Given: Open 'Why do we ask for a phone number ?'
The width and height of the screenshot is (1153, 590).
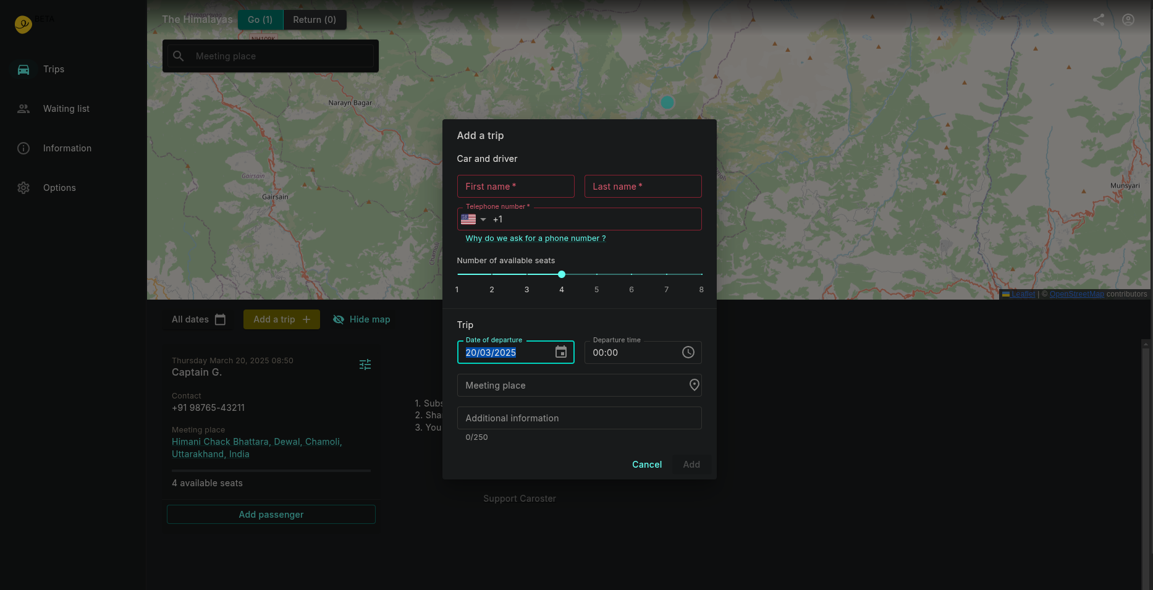Looking at the screenshot, I should click(536, 238).
